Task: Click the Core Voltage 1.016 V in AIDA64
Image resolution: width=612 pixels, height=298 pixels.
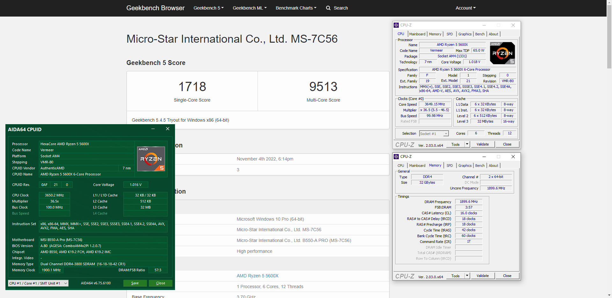Action: tap(136, 185)
